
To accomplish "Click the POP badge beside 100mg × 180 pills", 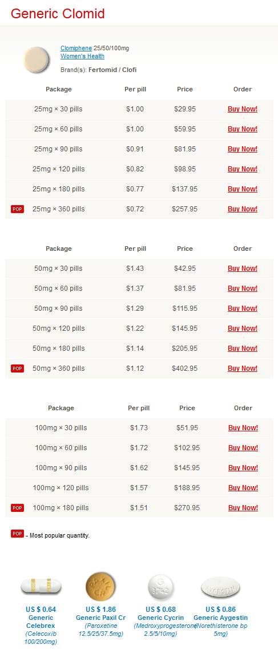I will tap(18, 508).
